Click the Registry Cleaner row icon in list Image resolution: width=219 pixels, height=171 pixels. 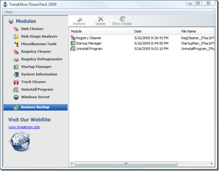pyautogui.click(x=73, y=38)
